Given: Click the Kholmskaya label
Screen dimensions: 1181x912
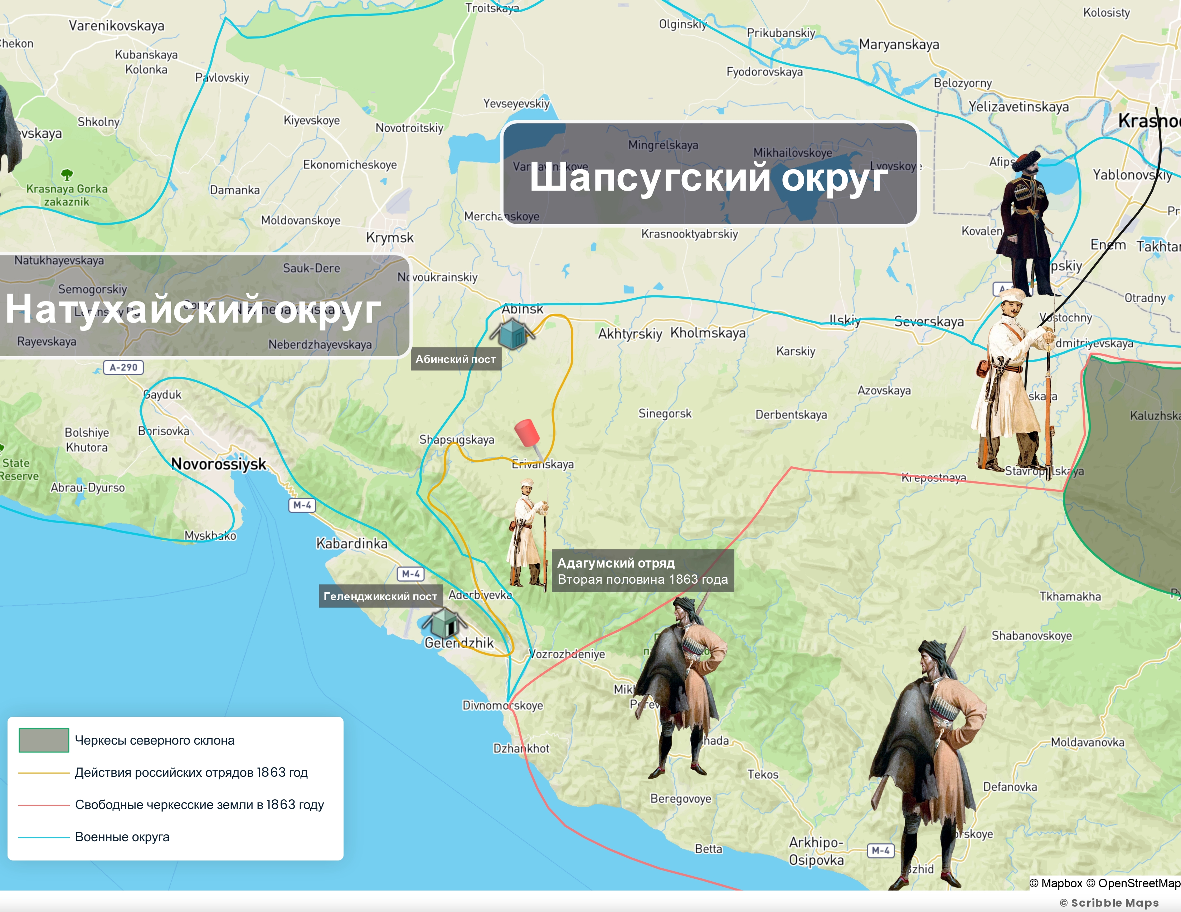Looking at the screenshot, I should coord(708,333).
